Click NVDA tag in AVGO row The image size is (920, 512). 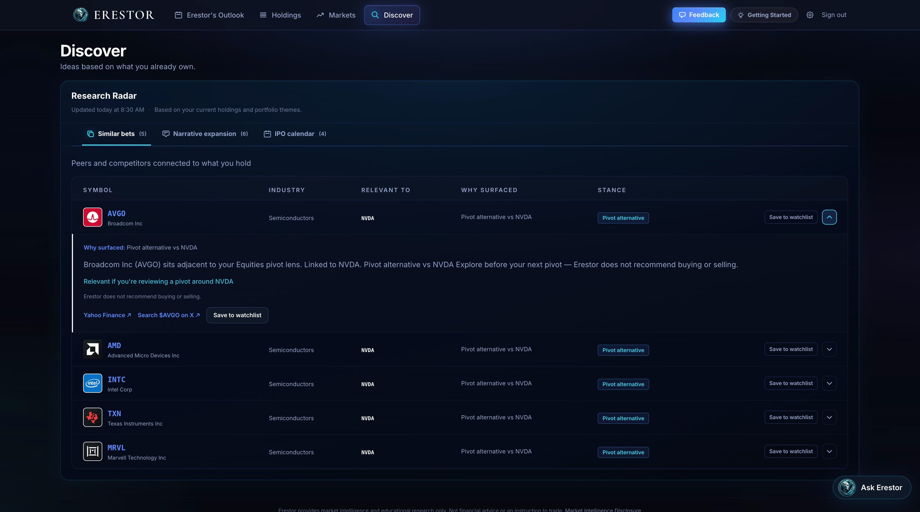[x=368, y=218]
